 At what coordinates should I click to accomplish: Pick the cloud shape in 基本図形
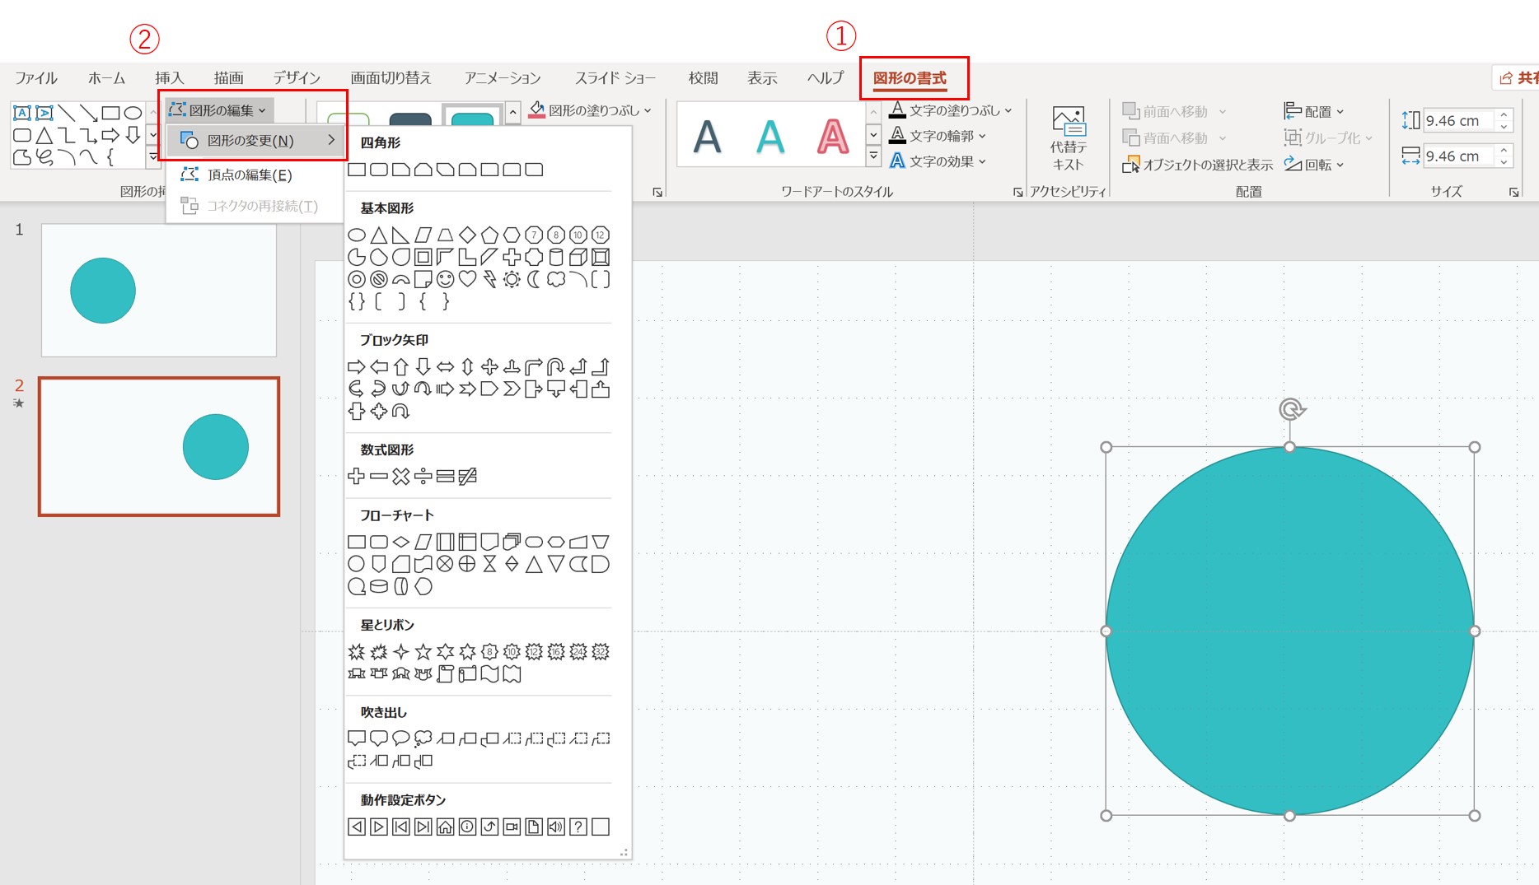(x=556, y=279)
